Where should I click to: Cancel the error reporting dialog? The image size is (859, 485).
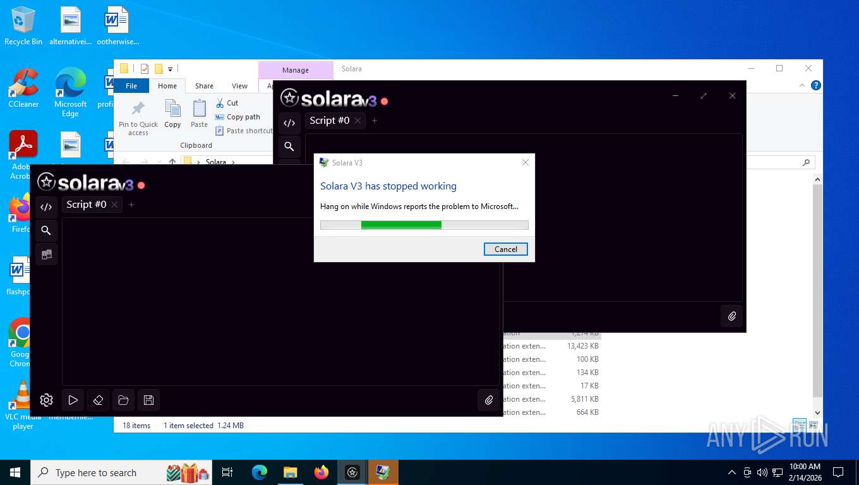coord(505,249)
